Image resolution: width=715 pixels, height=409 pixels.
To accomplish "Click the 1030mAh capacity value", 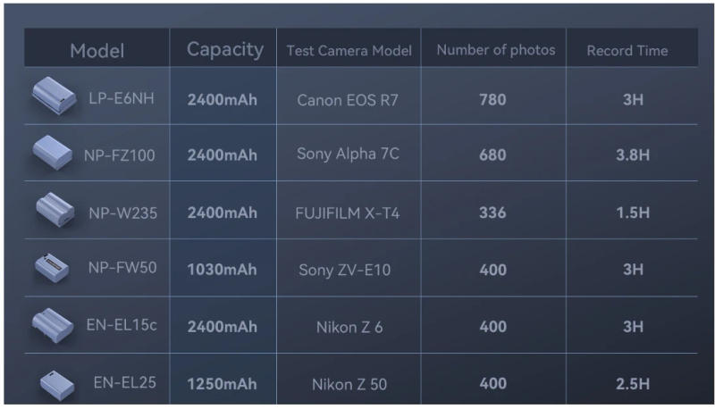I will tap(222, 270).
